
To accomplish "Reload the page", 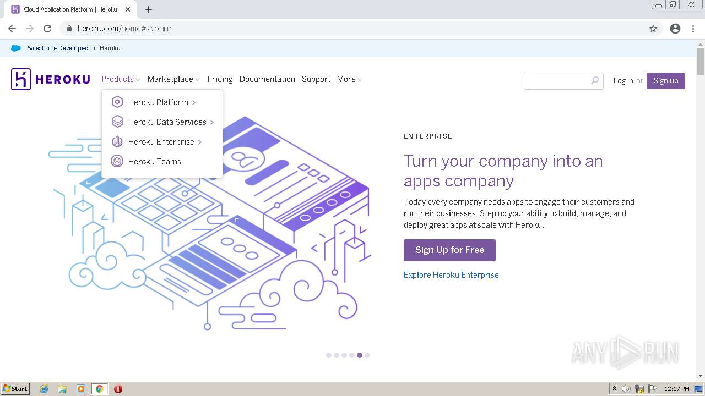I will point(47,29).
